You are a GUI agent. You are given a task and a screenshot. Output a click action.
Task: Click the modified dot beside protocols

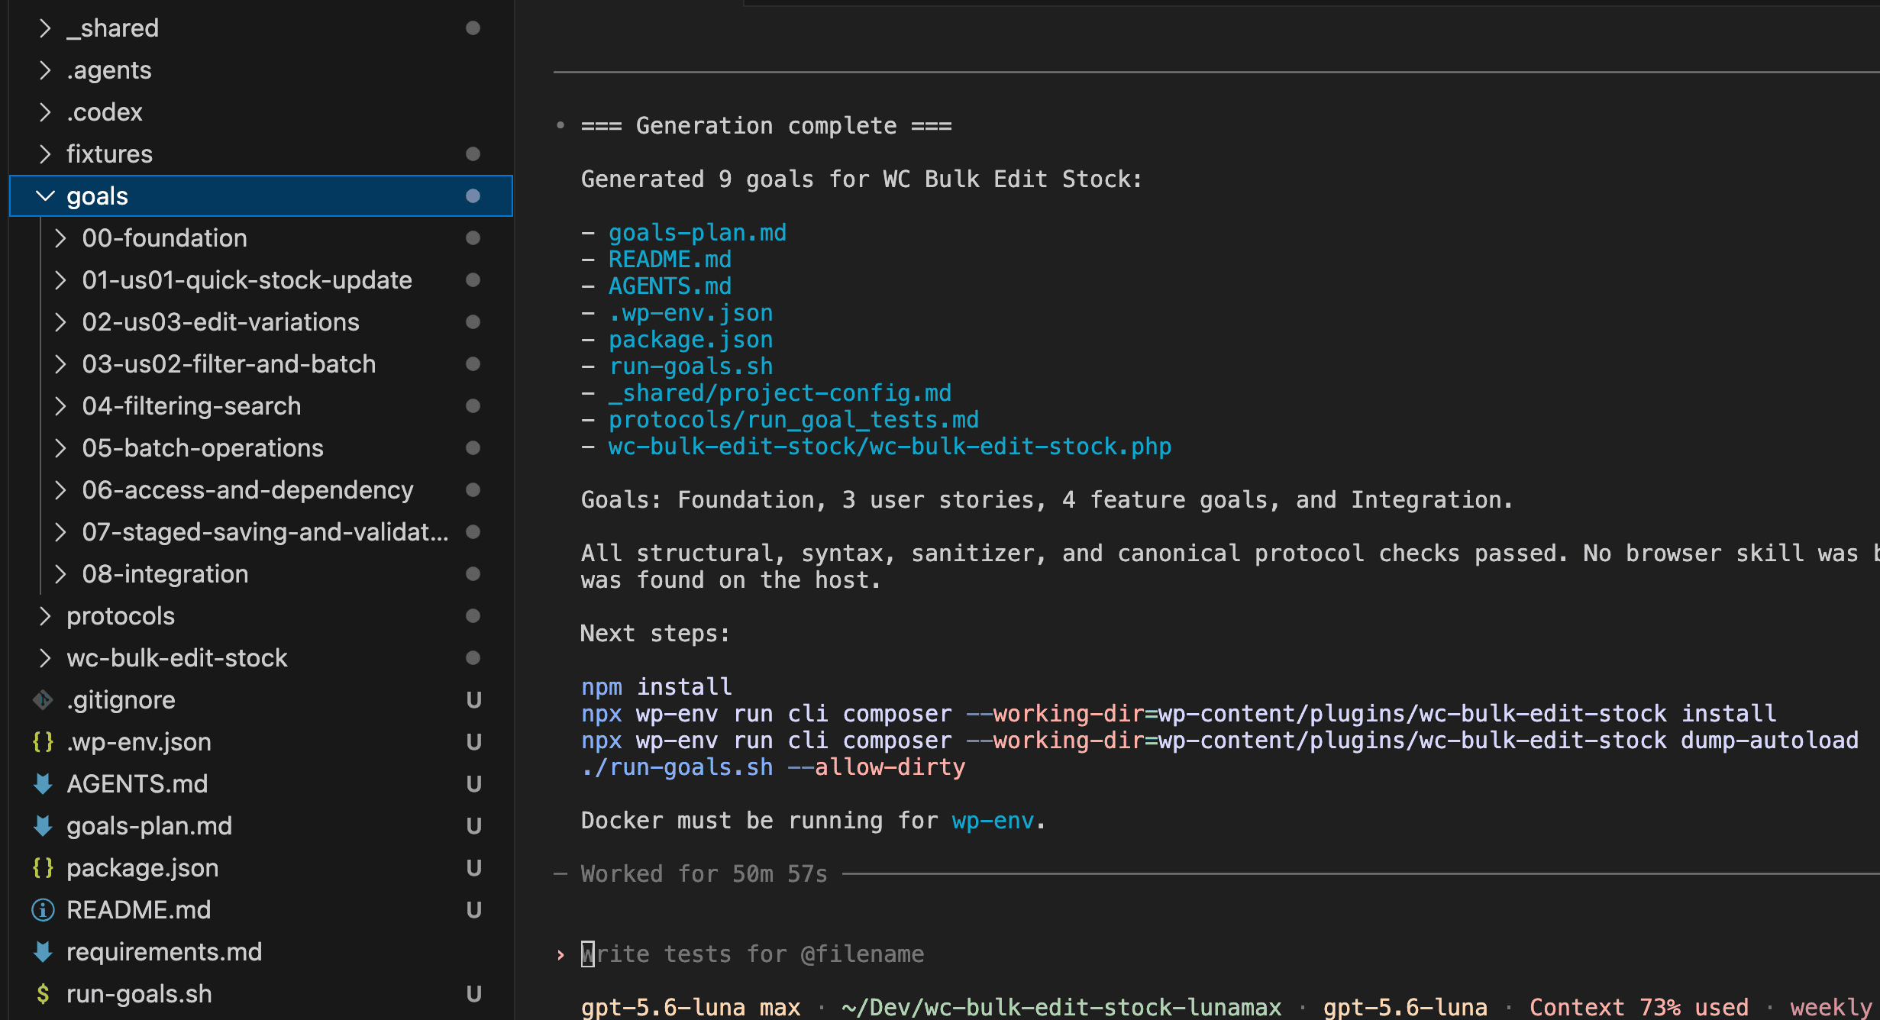pyautogui.click(x=473, y=616)
